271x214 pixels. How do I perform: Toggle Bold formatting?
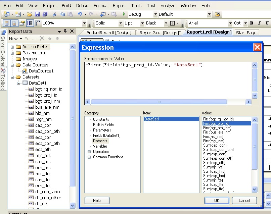coord(251,23)
